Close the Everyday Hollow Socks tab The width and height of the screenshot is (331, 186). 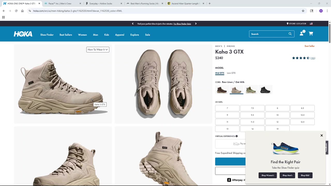pos(121,4)
